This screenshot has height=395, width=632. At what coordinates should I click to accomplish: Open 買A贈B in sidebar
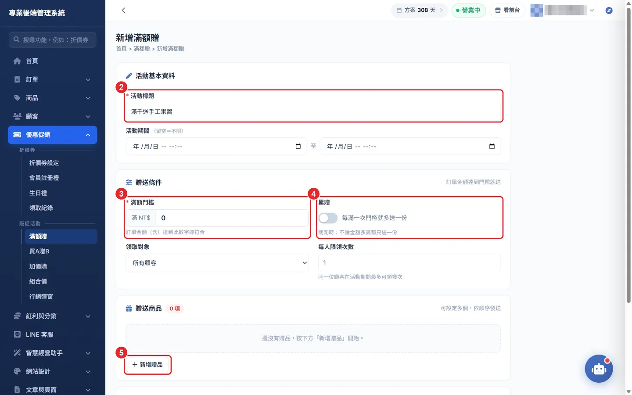pyautogui.click(x=39, y=251)
